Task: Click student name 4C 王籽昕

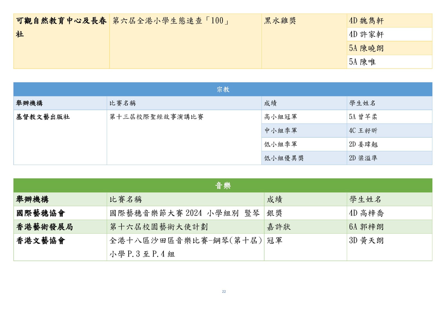Action: (363, 130)
